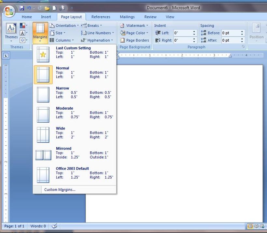Click the left indent marker on the ruler
267x233 pixels.
(118, 55)
